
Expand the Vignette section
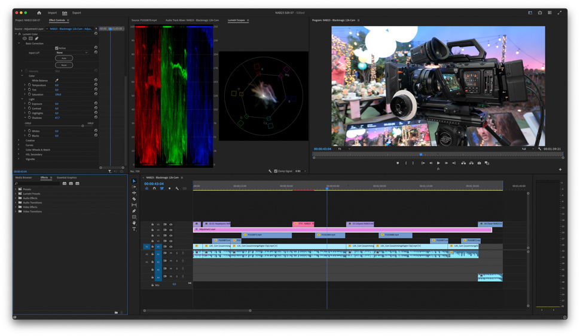point(19,159)
